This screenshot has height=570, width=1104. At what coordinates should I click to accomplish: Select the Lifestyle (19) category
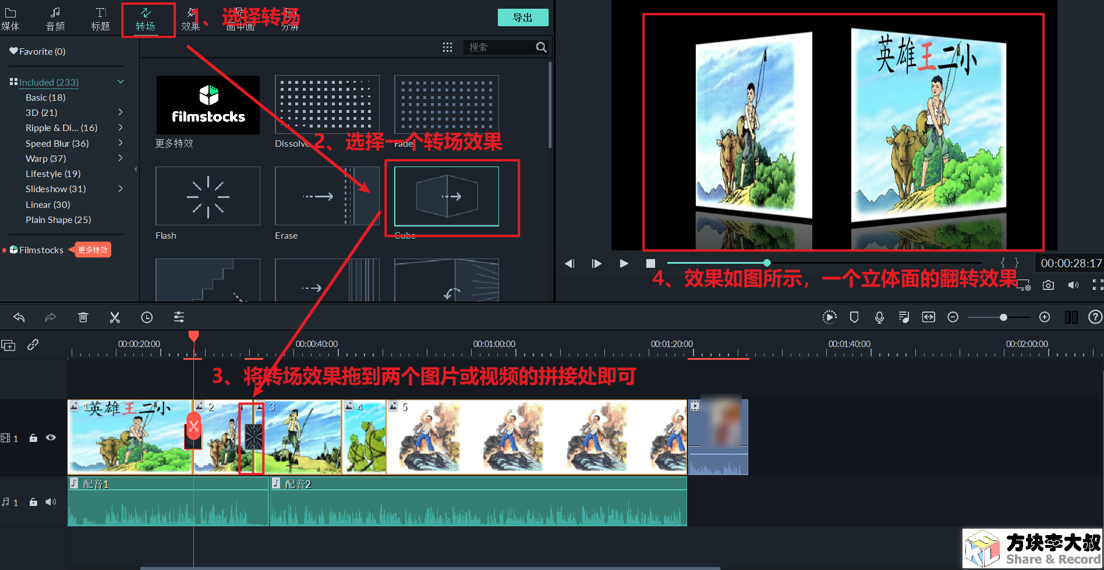click(x=53, y=174)
